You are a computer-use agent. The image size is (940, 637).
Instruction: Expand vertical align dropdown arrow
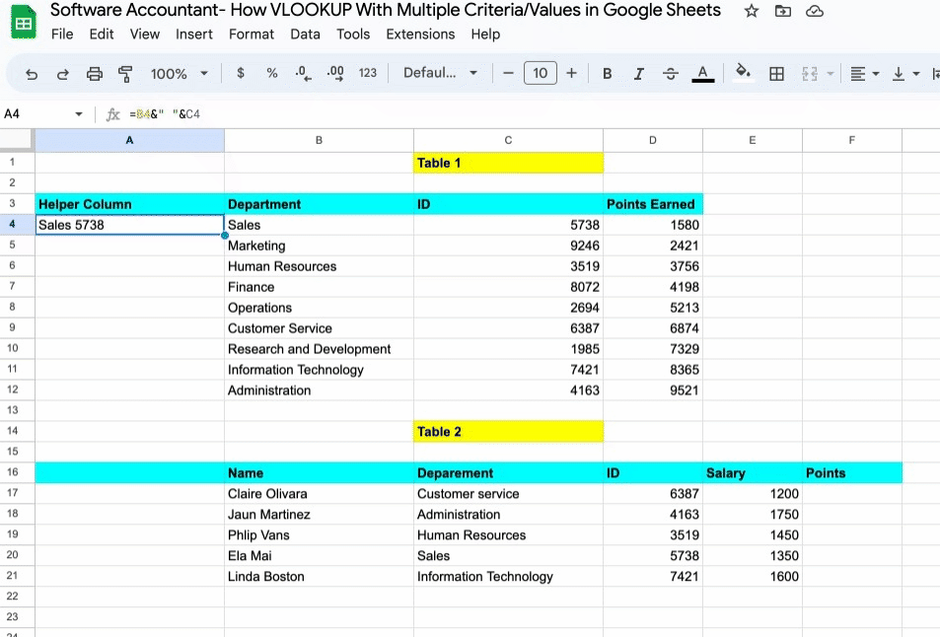(916, 74)
